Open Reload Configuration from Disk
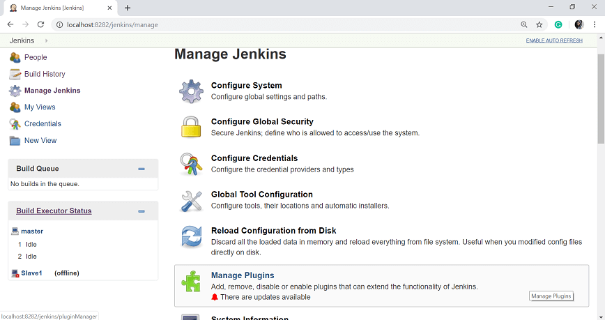The width and height of the screenshot is (605, 320). click(x=273, y=231)
